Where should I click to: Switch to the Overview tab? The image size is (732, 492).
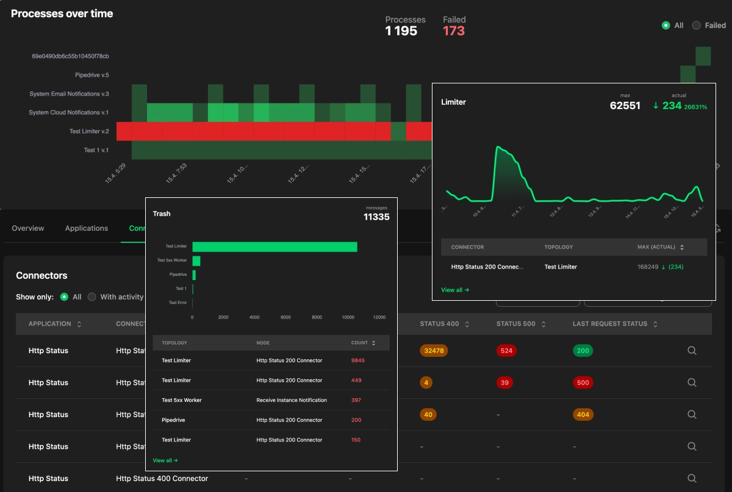point(28,228)
